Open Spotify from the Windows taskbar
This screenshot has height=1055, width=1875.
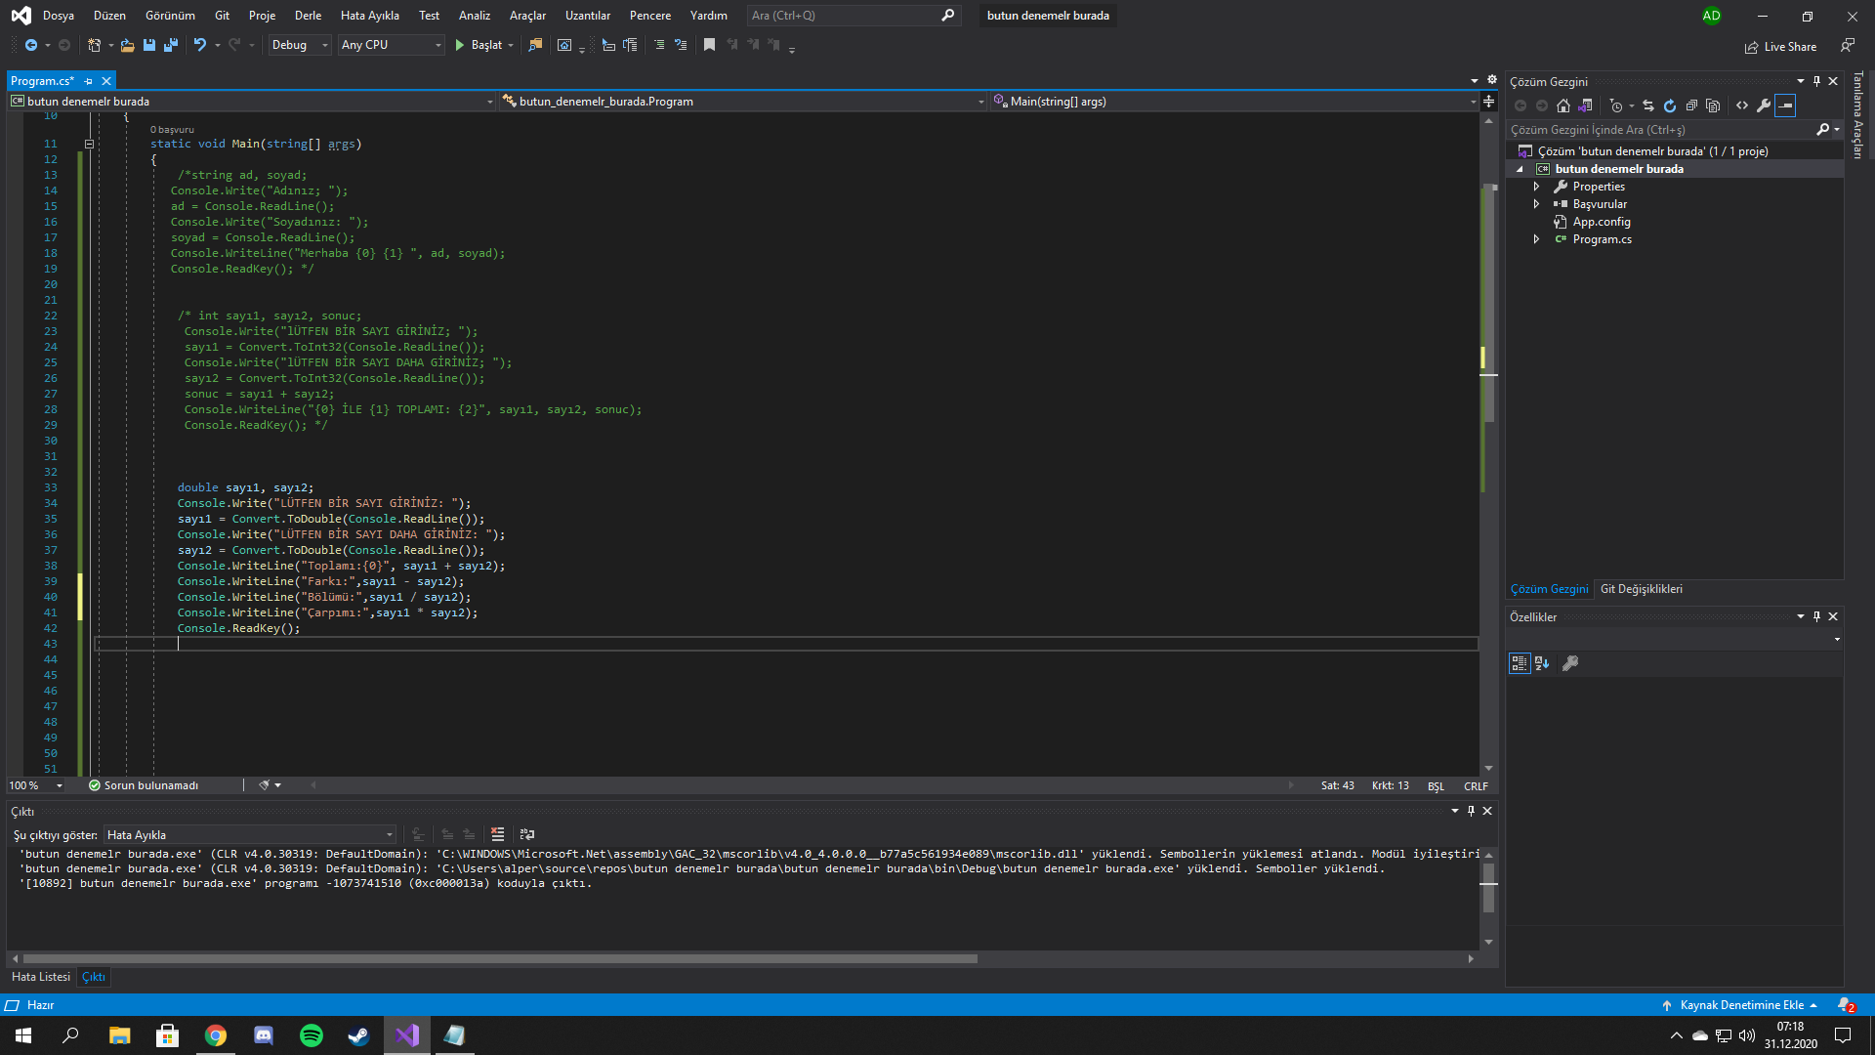312,1035
